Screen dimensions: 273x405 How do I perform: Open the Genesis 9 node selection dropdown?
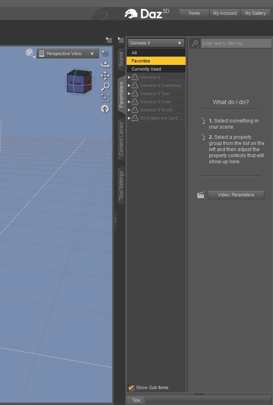tap(156, 43)
